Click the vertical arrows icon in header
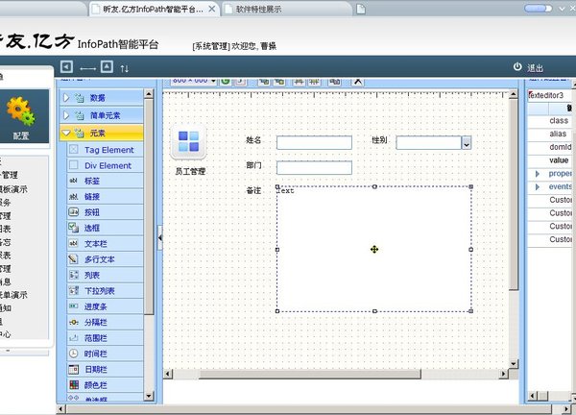Screen dimensions: 576x415 click(x=125, y=68)
